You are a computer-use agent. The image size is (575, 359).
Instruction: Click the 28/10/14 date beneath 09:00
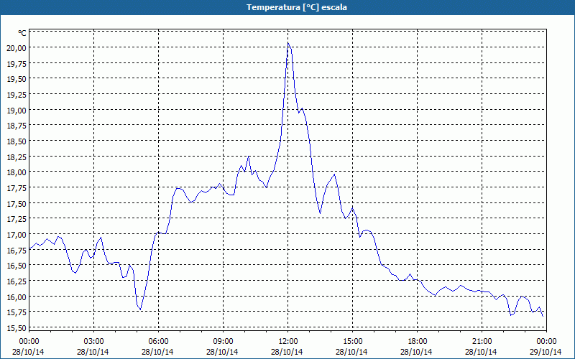point(222,352)
